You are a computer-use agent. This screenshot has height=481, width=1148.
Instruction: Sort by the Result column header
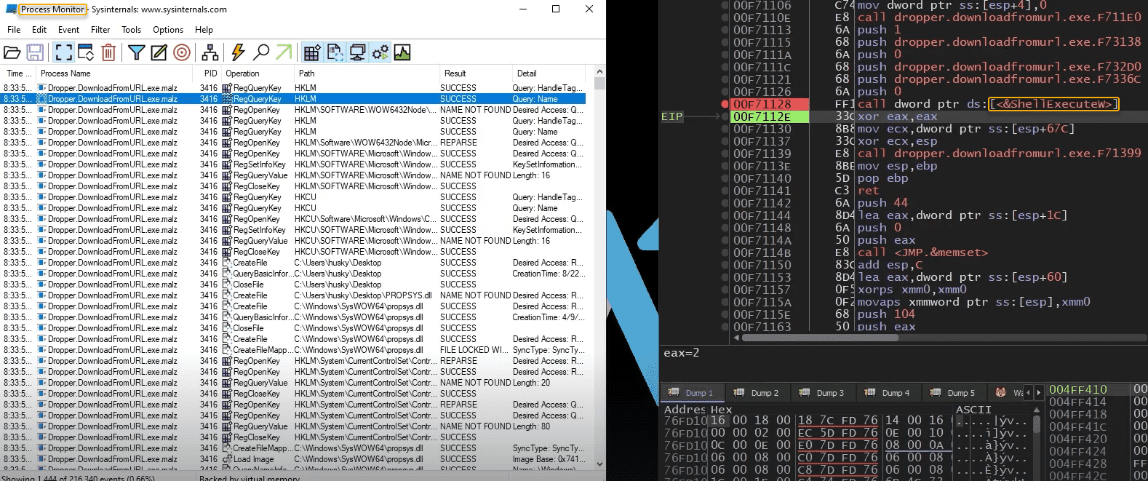(x=476, y=73)
